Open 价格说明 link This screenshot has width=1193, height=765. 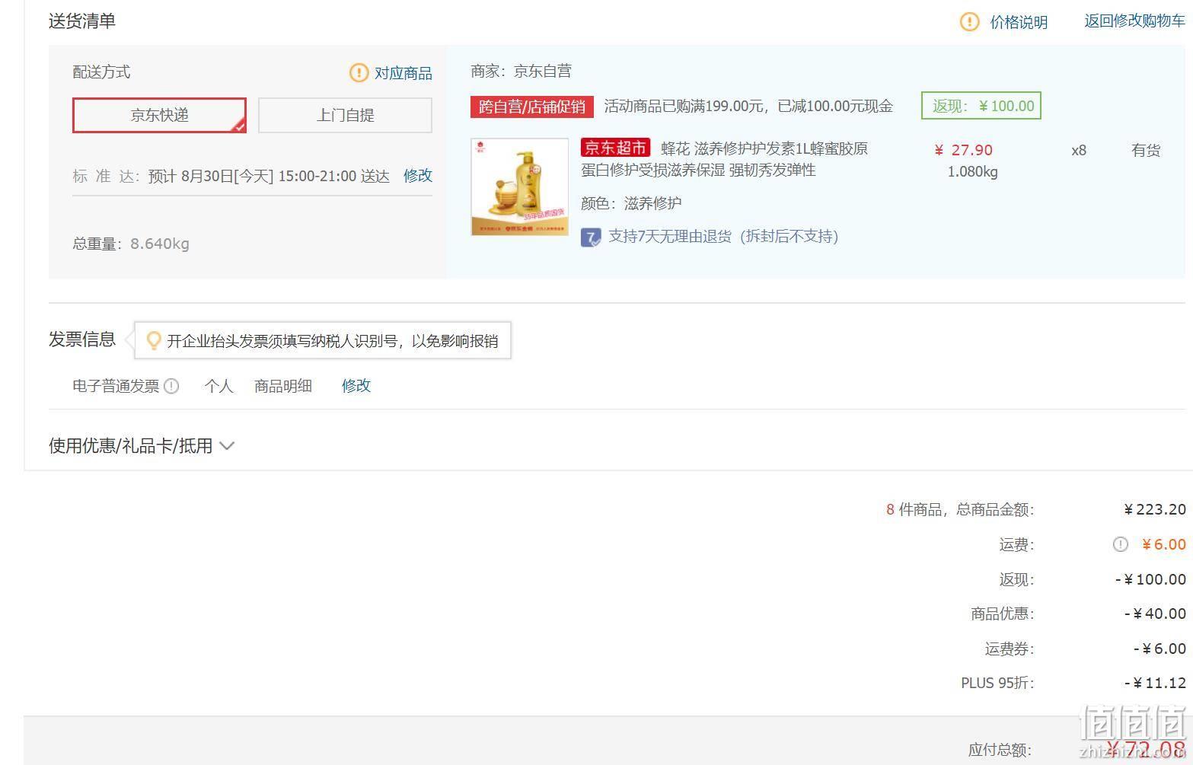(1019, 22)
